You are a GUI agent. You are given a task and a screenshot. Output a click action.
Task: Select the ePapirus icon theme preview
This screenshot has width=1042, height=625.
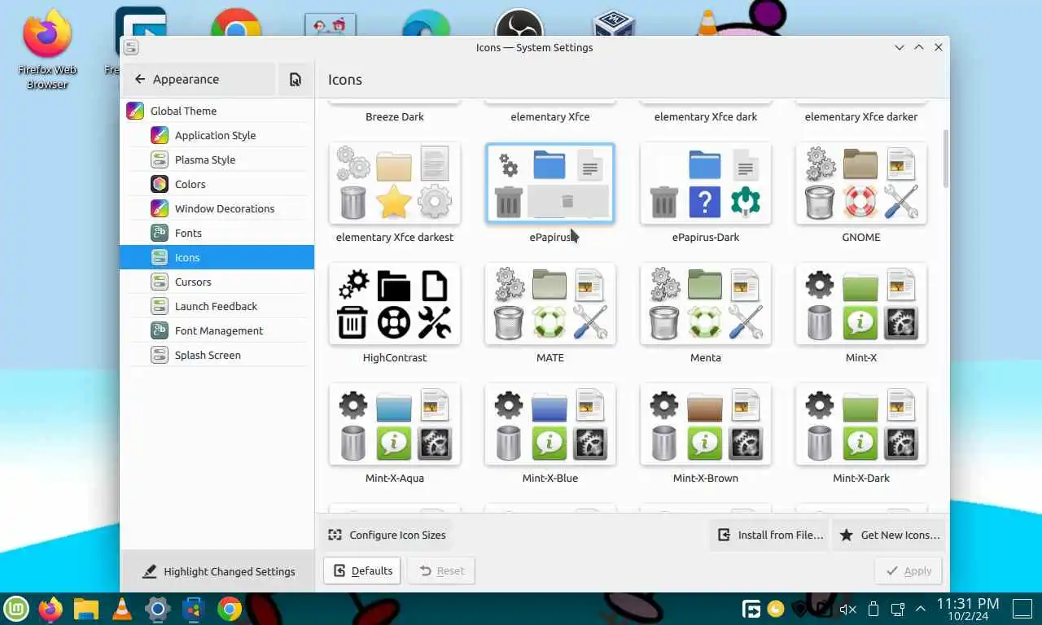point(550,183)
